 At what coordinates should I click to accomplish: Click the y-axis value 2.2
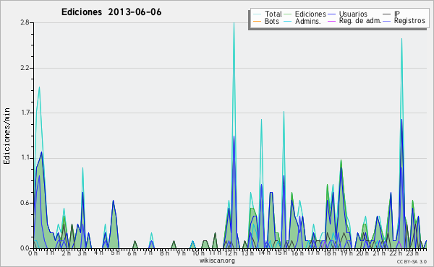25,68
